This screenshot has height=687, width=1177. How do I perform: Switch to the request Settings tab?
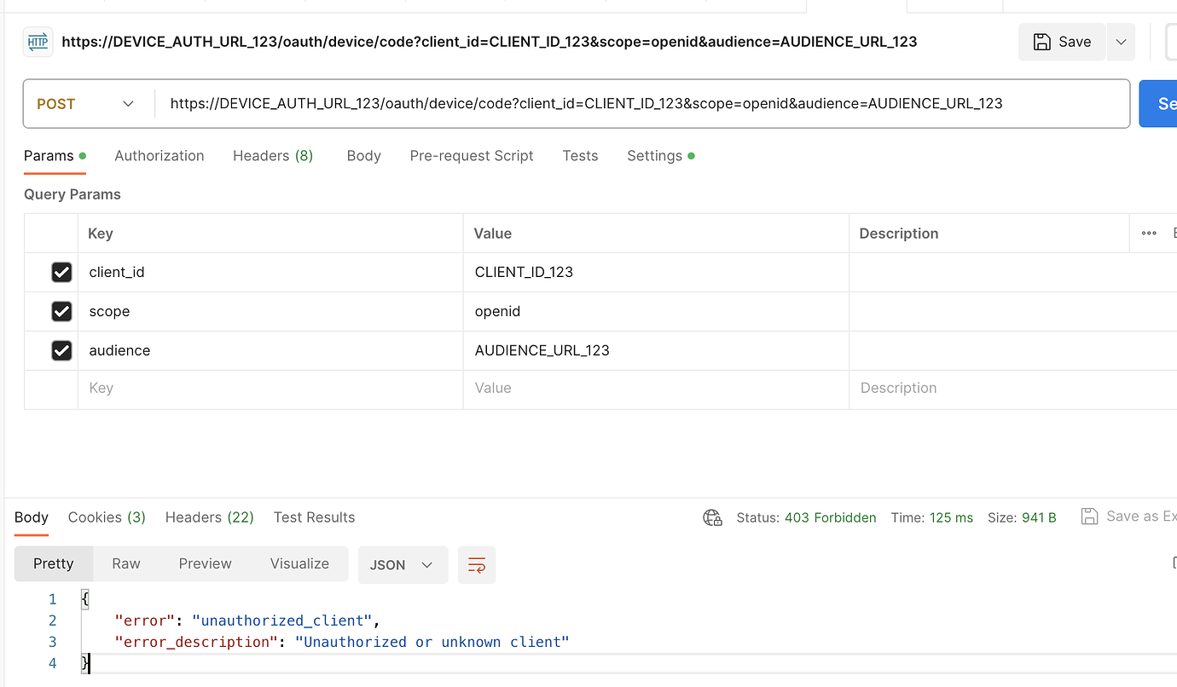653,155
